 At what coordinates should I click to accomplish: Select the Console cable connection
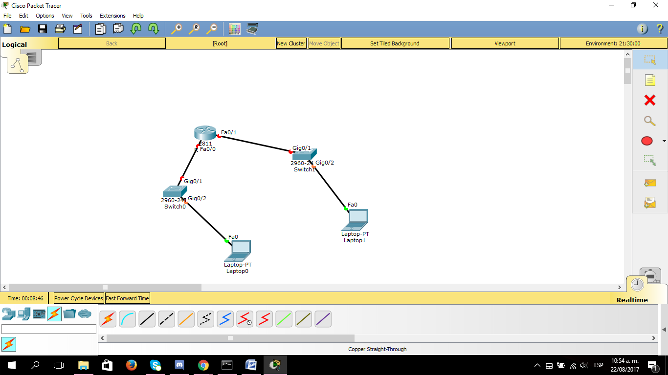pos(127,319)
